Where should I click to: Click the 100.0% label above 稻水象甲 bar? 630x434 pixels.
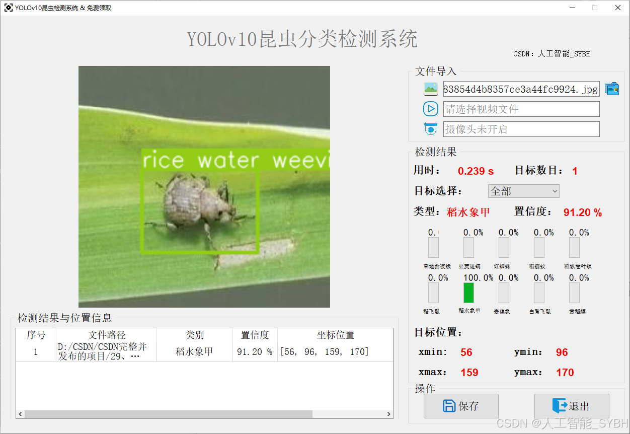point(478,278)
